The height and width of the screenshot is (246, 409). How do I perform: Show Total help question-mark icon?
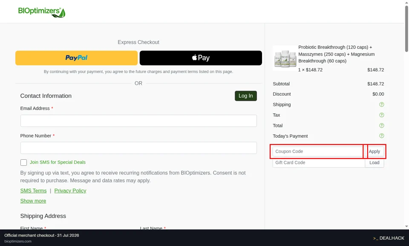[382, 126]
